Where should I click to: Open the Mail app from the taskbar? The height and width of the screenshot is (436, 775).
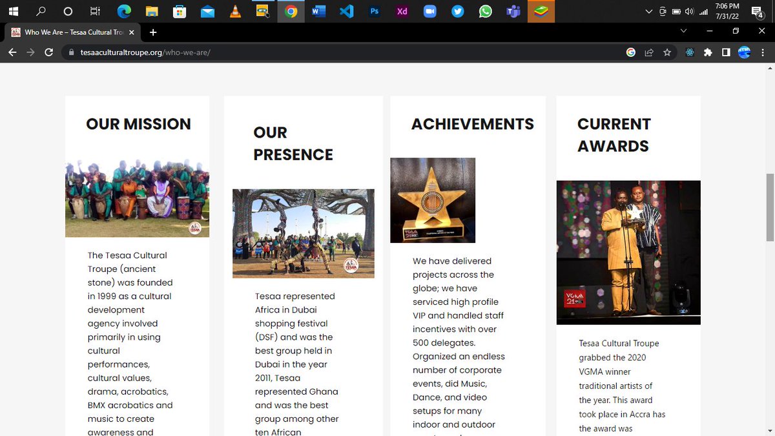tap(207, 11)
